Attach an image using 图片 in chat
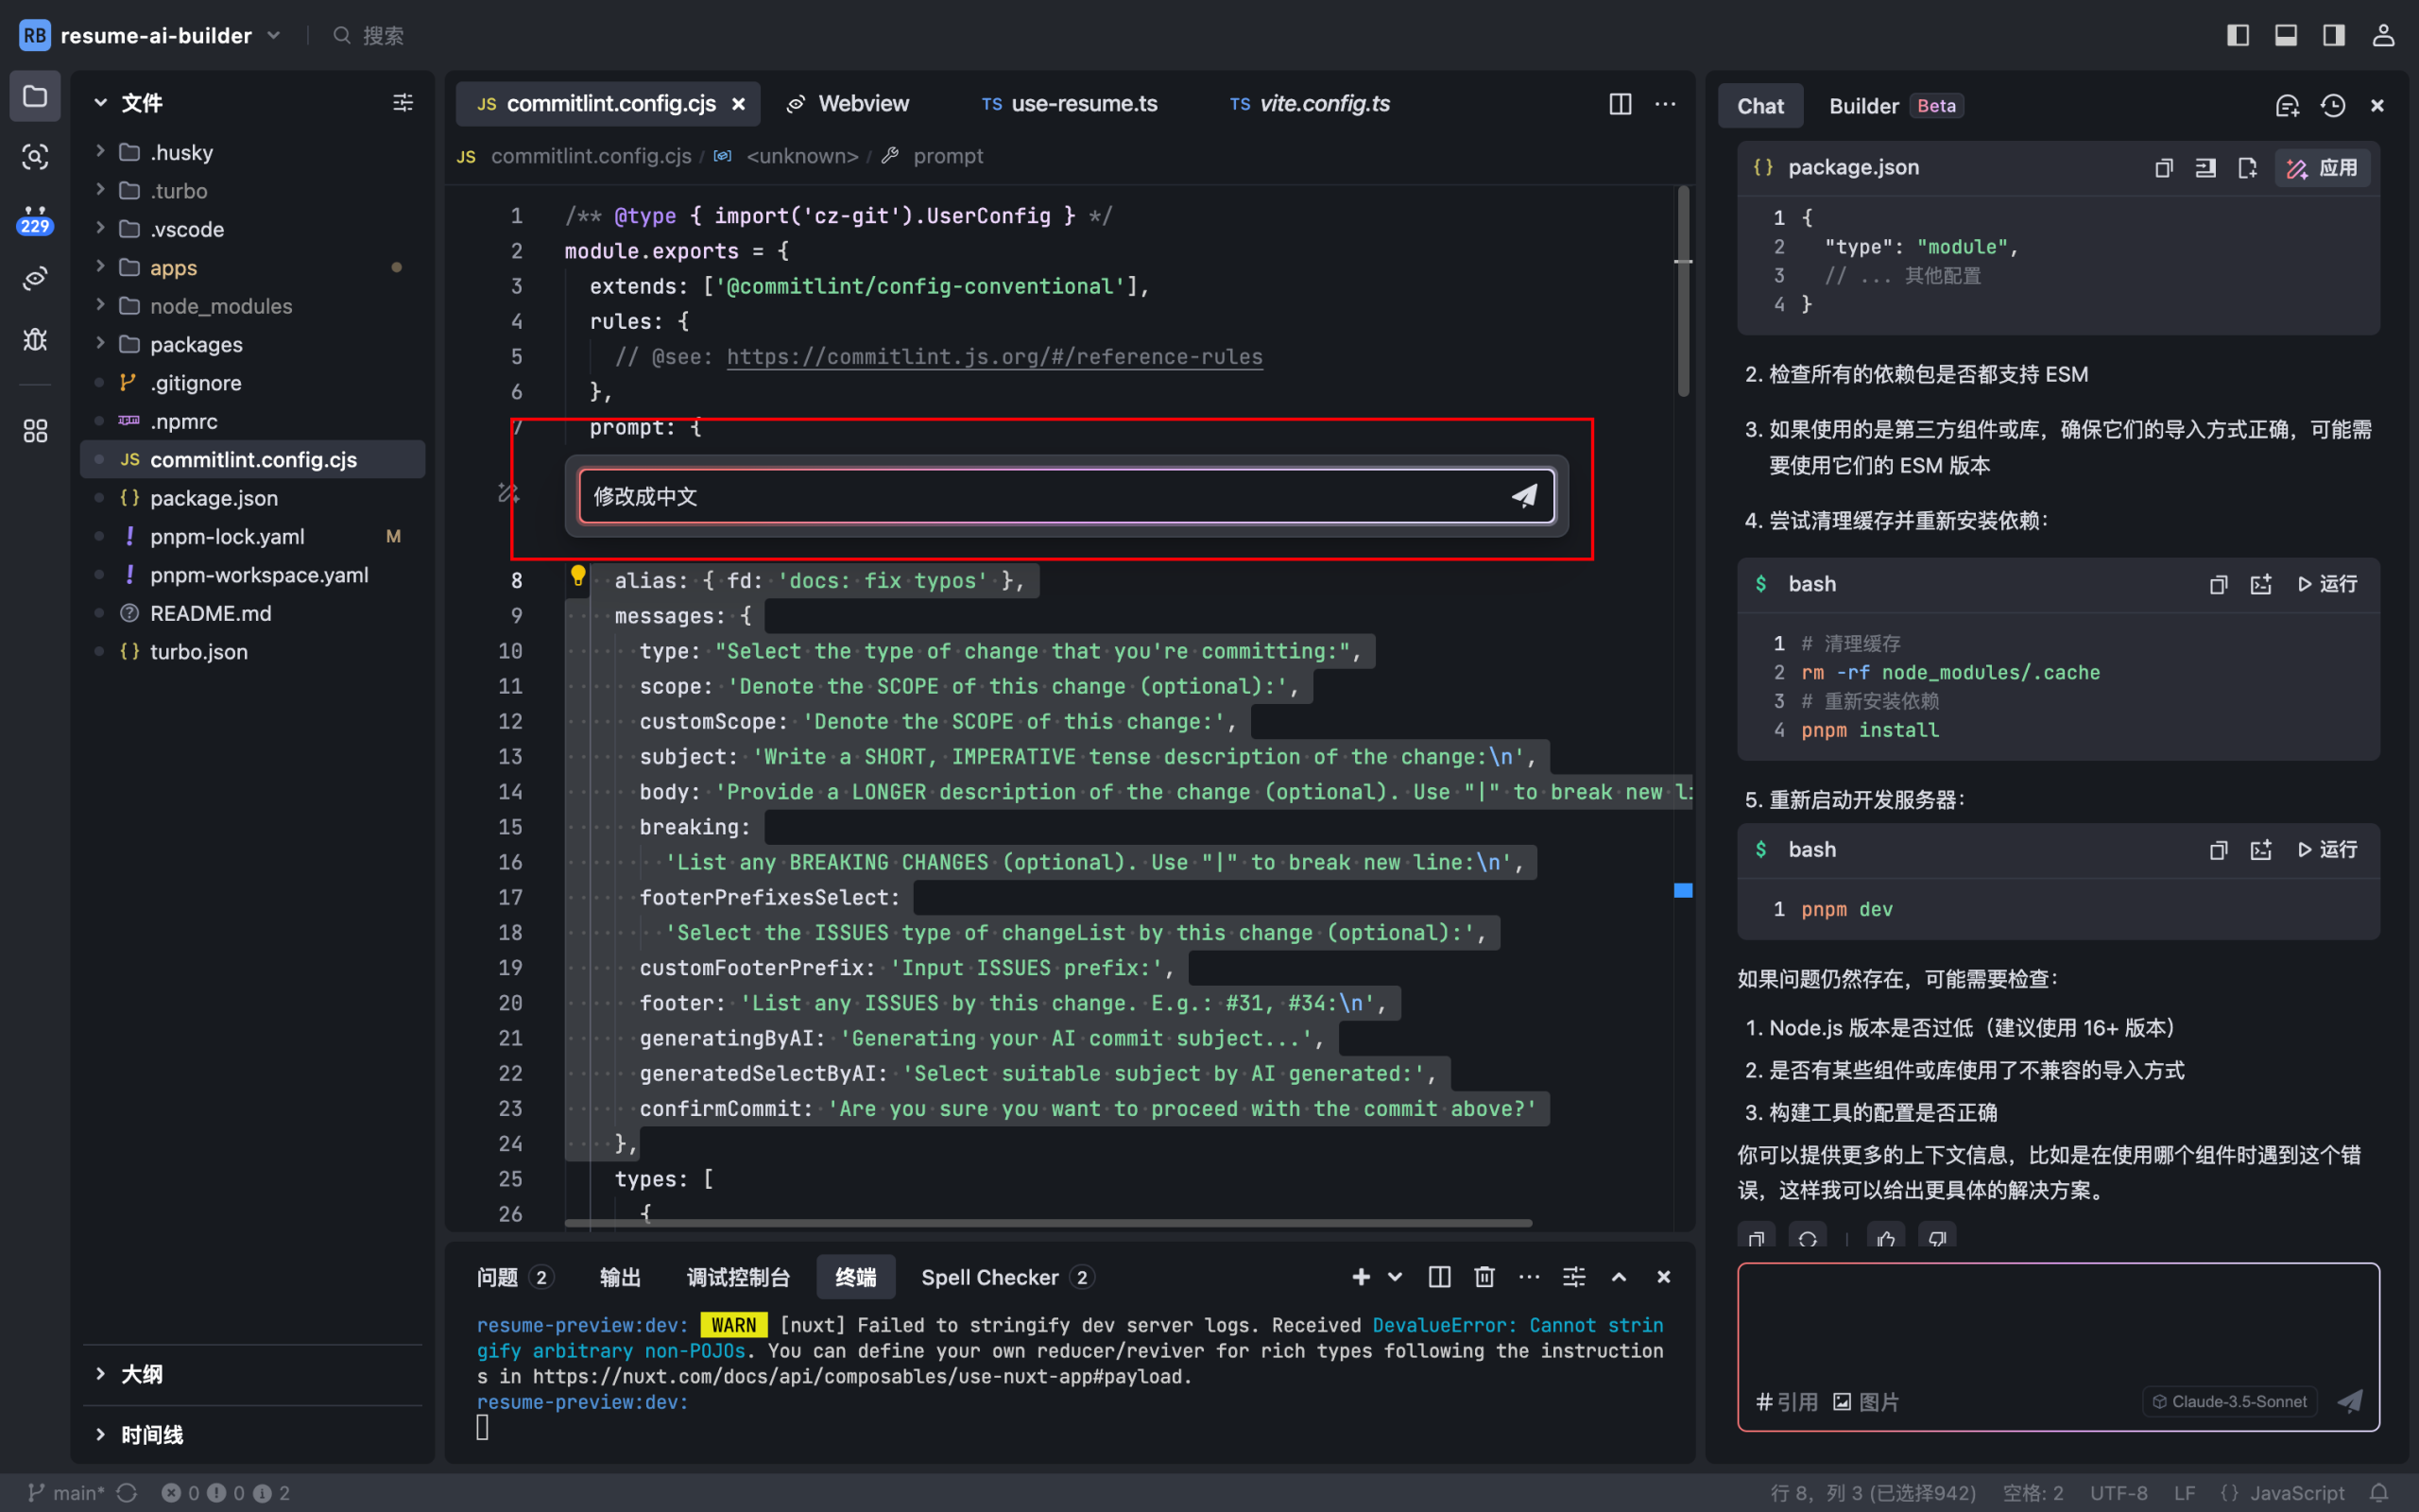2419x1512 pixels. click(1869, 1401)
